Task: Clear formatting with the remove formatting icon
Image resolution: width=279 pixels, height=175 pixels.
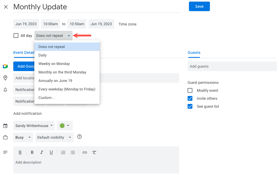Action: 94,152
